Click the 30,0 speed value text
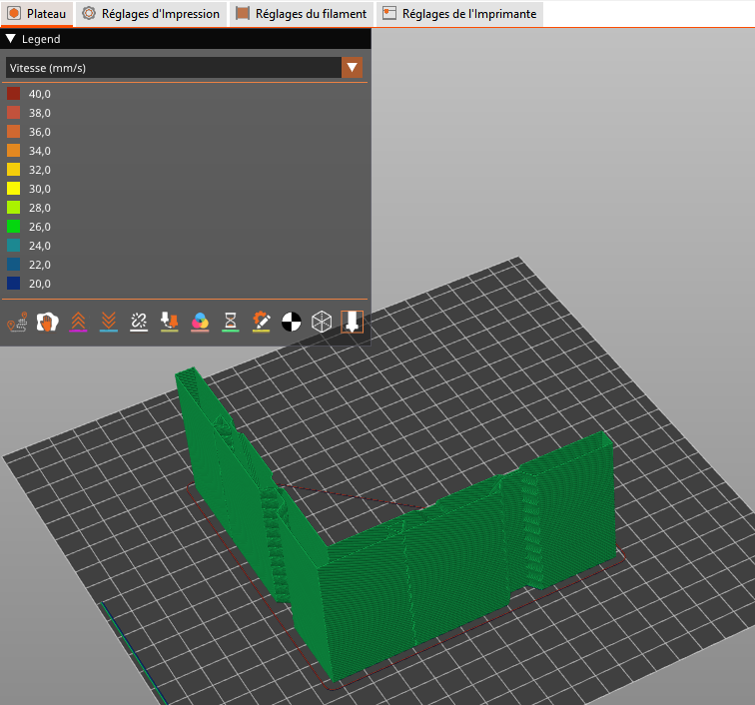The image size is (755, 705). [40, 189]
